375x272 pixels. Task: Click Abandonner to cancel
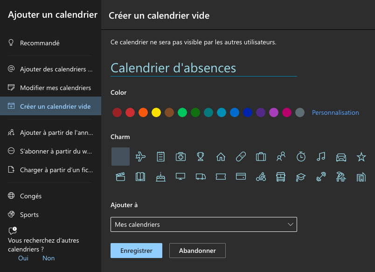(197, 251)
